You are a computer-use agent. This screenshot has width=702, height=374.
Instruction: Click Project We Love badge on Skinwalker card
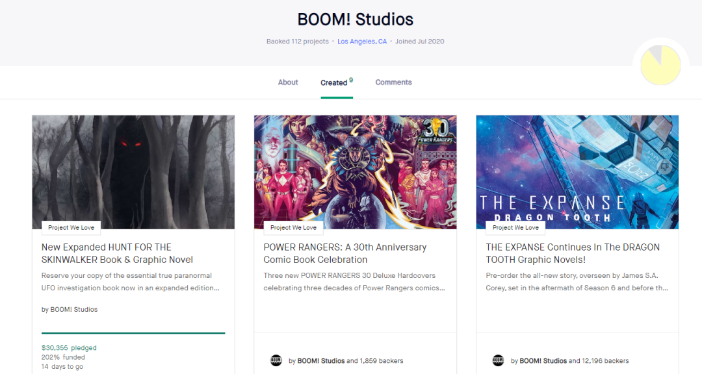coord(71,228)
